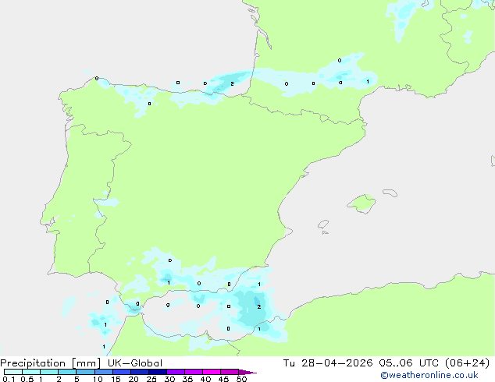The height and width of the screenshot is (382, 495).
Task: Select the 'Tu 28-04-2026' date text
Action: click(x=328, y=363)
